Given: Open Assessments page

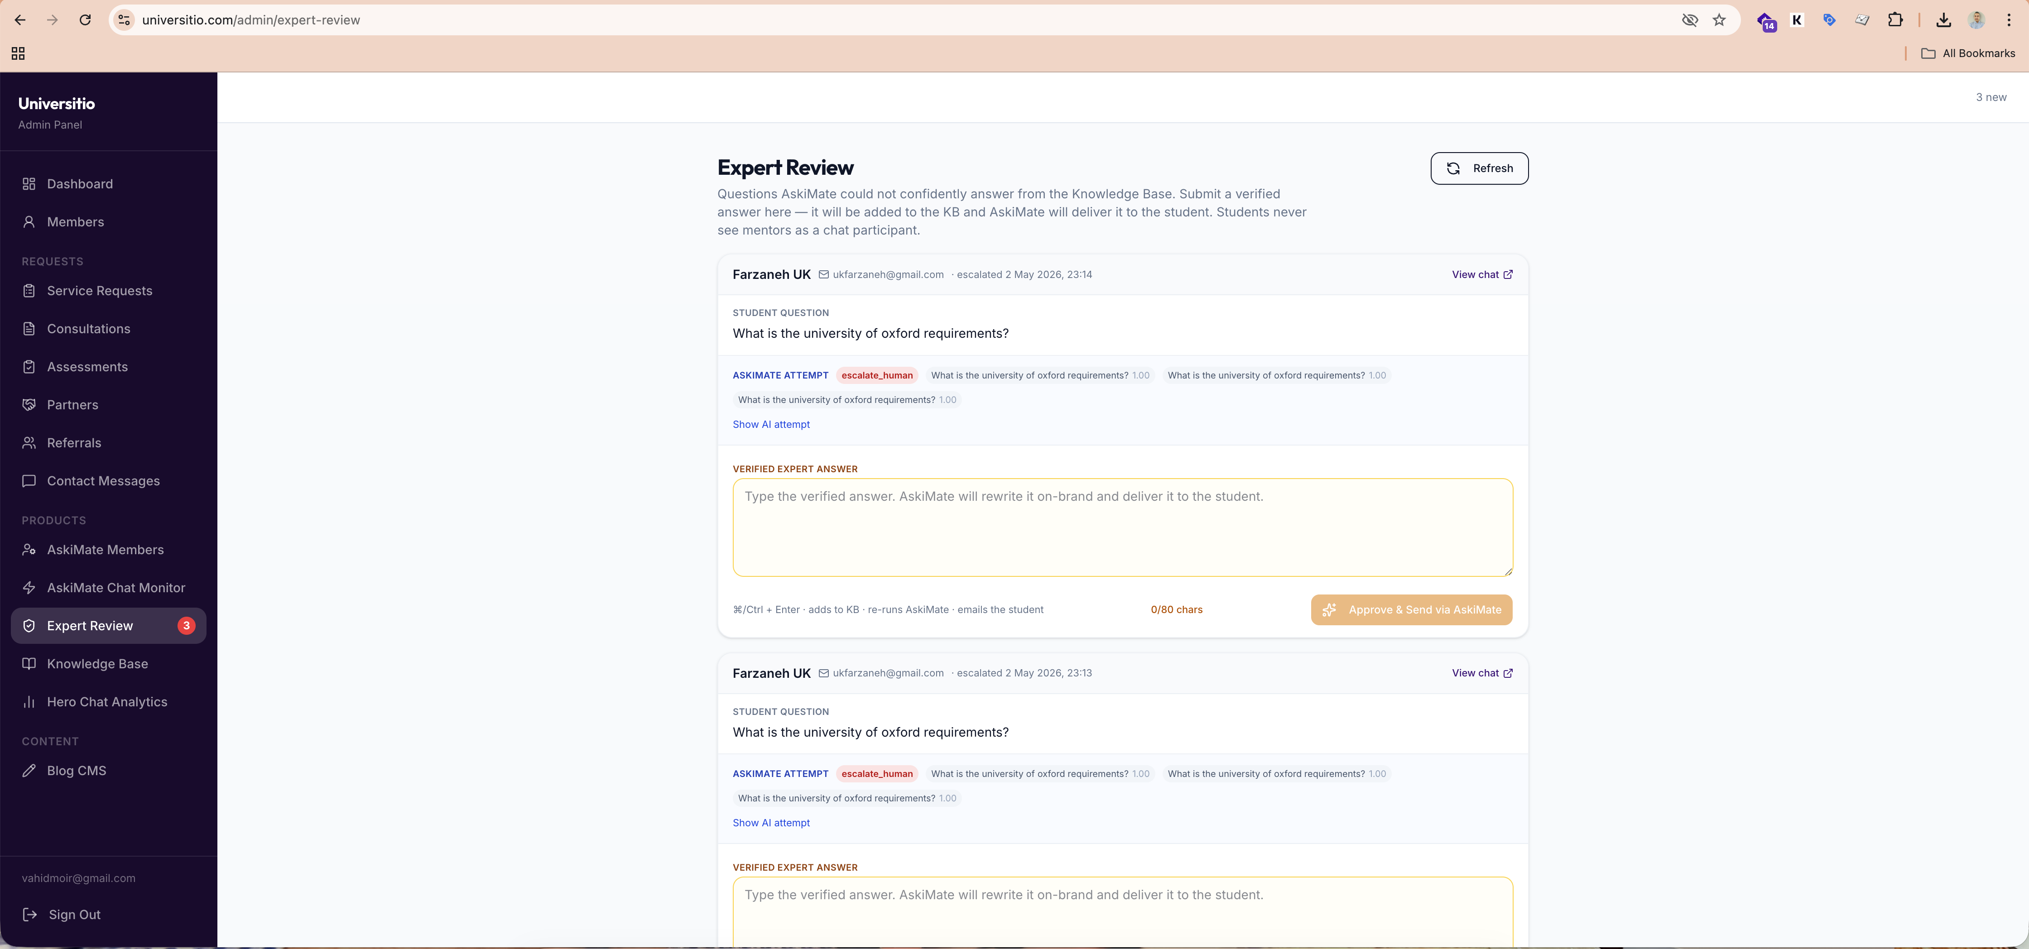Looking at the screenshot, I should point(109,367).
